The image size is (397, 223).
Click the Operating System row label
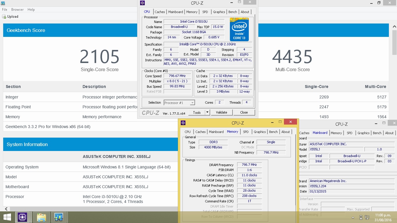(22, 167)
